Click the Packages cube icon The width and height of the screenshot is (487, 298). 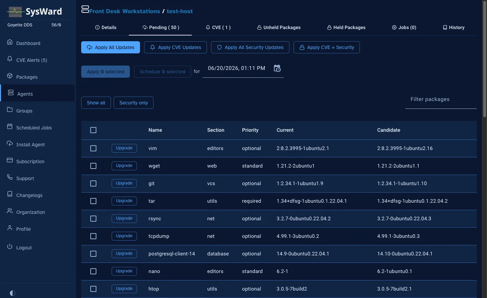[10, 76]
